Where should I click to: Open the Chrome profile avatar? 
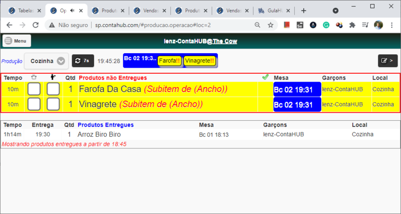coord(378,25)
